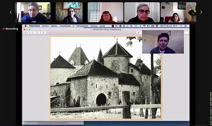
Task: Show previous participants with left arrow
Action: [11, 12]
